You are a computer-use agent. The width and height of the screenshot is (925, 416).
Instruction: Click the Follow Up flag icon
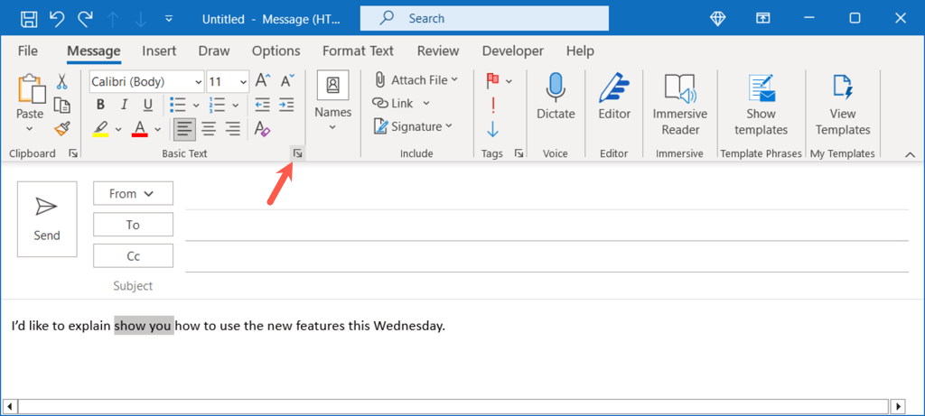coord(493,80)
